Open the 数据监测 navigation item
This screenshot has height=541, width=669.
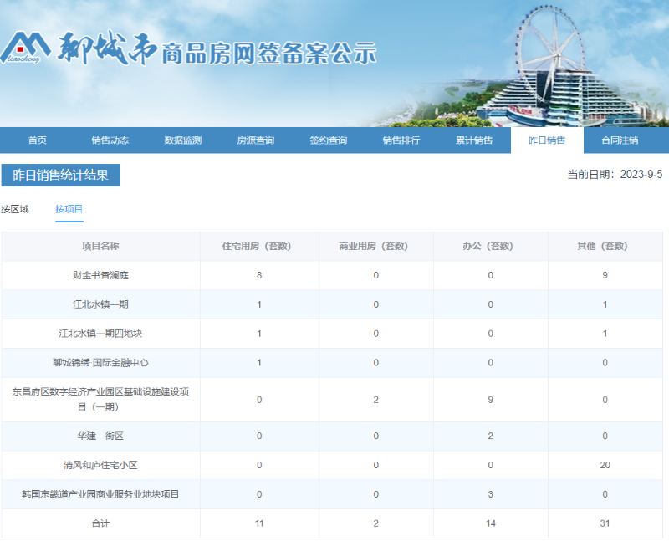tap(182, 140)
